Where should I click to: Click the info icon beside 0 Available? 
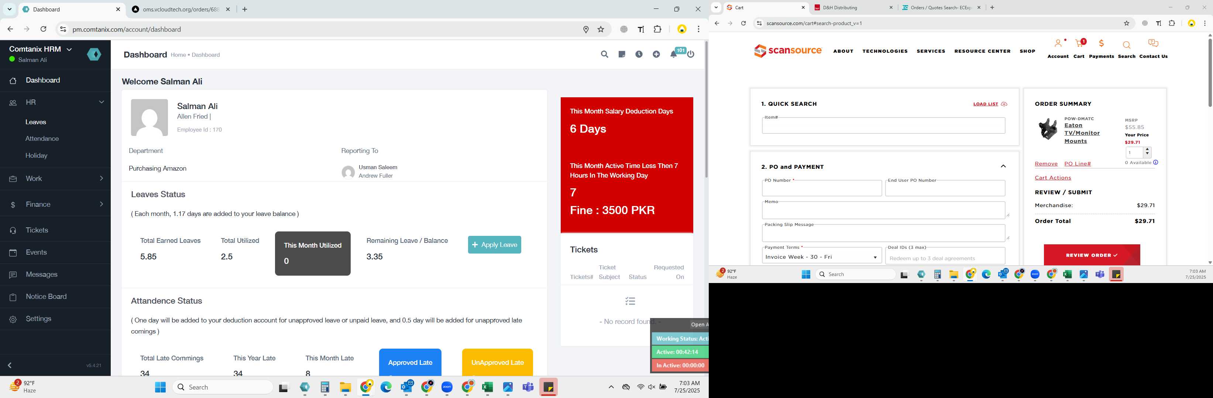point(1155,163)
